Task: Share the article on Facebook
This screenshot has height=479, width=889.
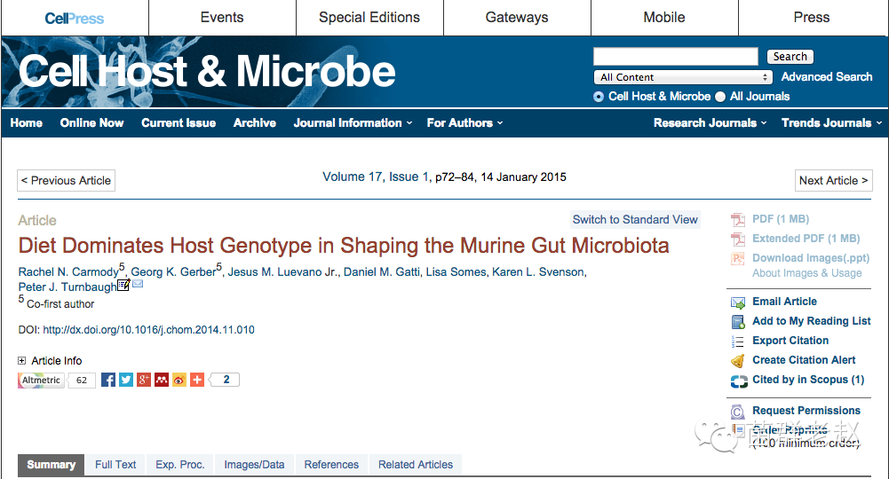Action: point(108,380)
